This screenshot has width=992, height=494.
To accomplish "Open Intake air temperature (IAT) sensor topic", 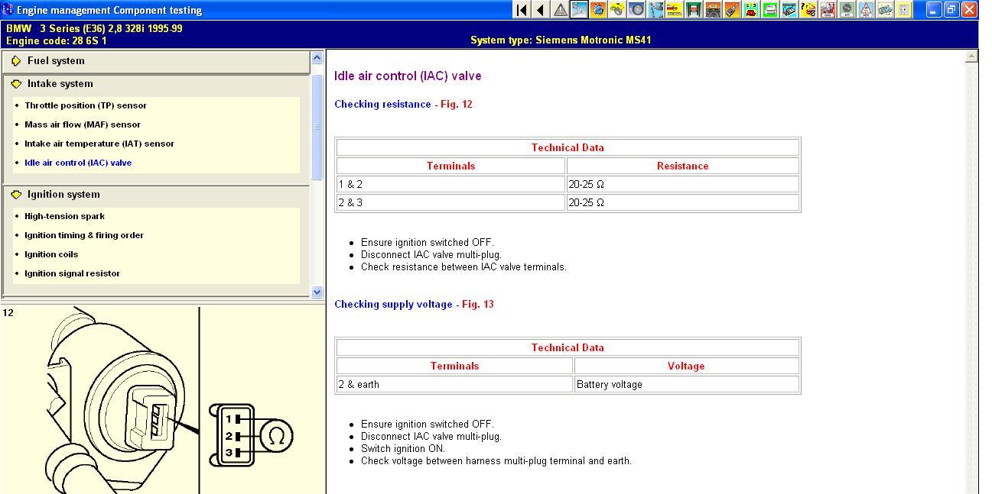I will click(99, 144).
